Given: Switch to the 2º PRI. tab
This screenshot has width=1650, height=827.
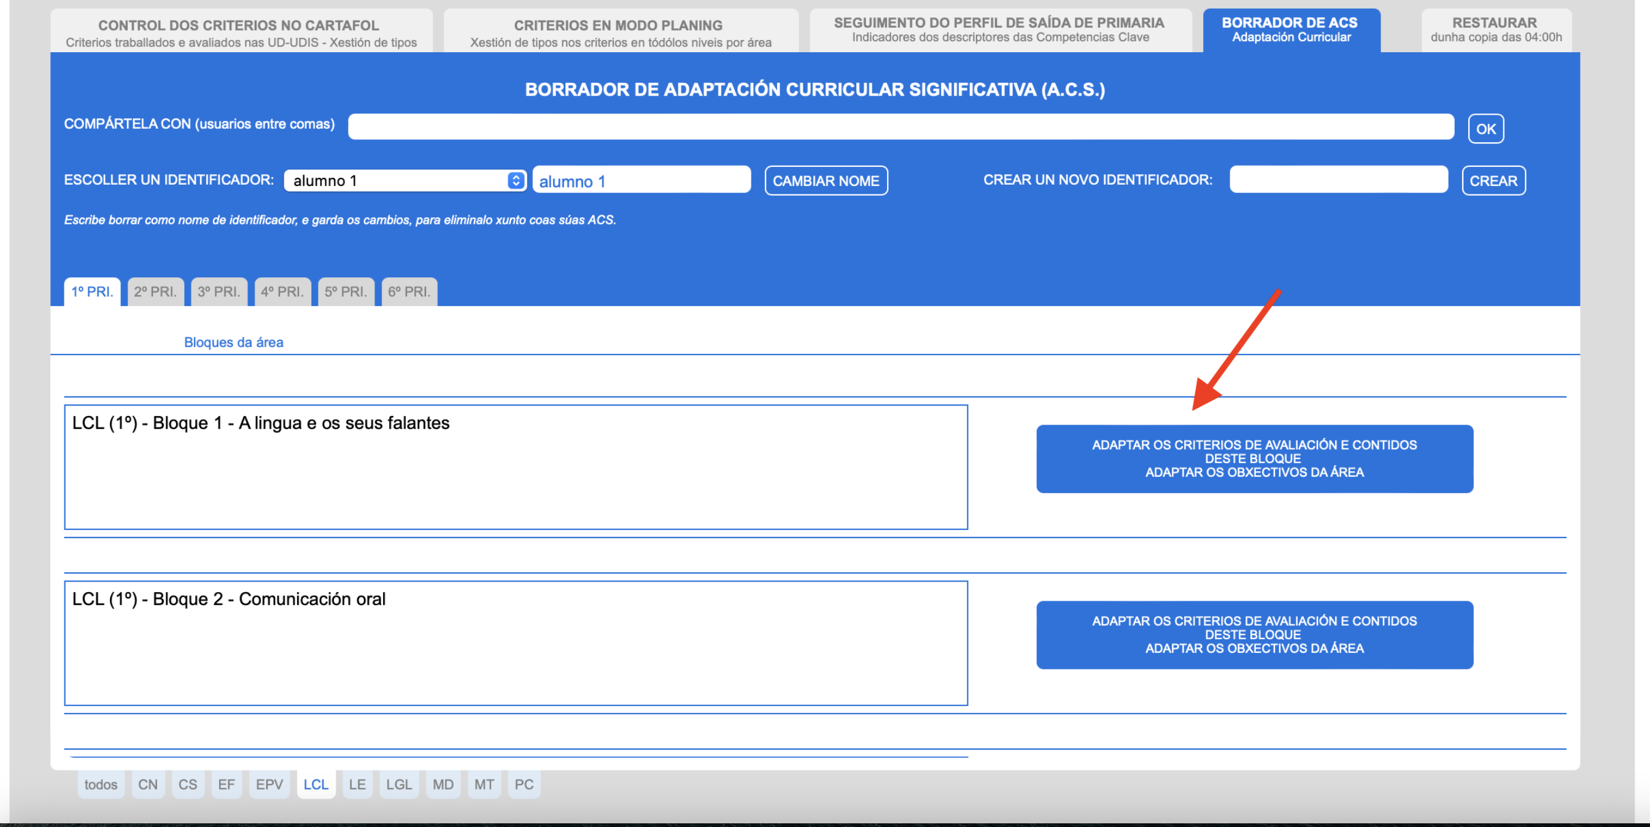Looking at the screenshot, I should coord(155,292).
